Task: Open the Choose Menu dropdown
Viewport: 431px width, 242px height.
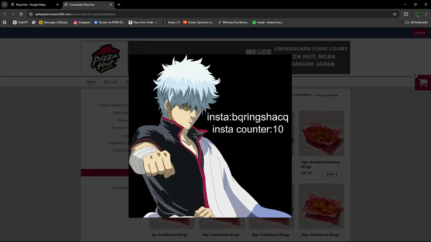Action: [x=330, y=95]
